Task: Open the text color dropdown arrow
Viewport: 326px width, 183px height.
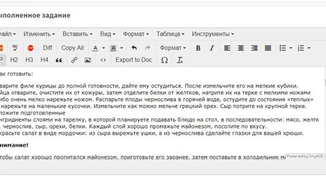Action: click(x=103, y=48)
